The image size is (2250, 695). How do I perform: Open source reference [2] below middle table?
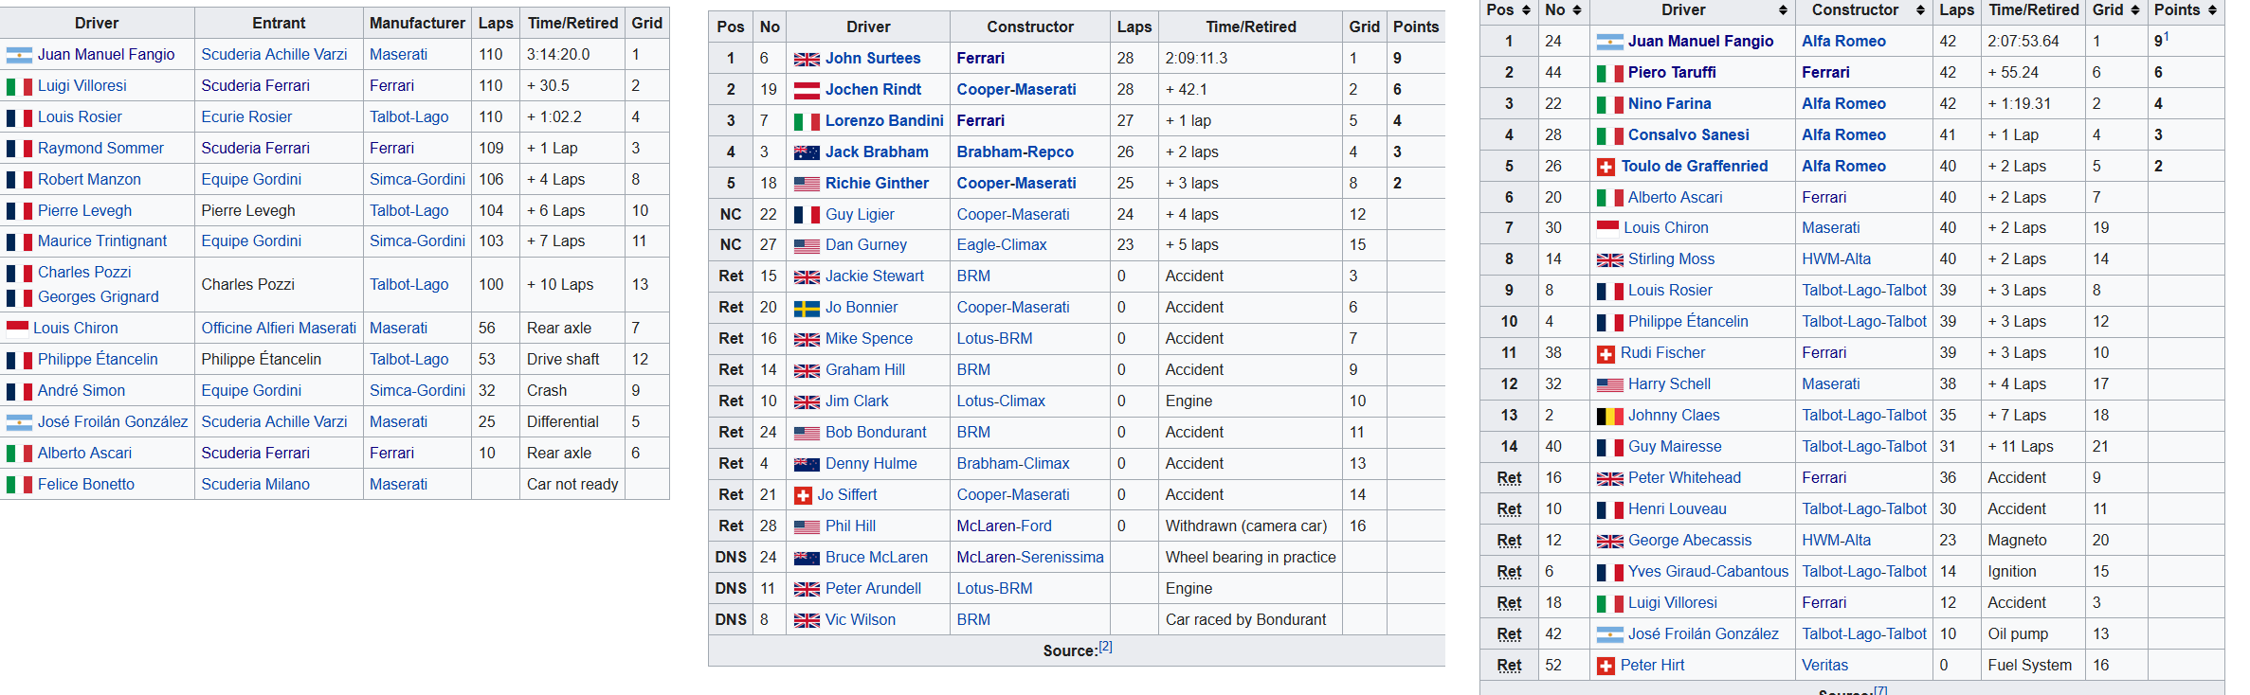[x=1105, y=647]
